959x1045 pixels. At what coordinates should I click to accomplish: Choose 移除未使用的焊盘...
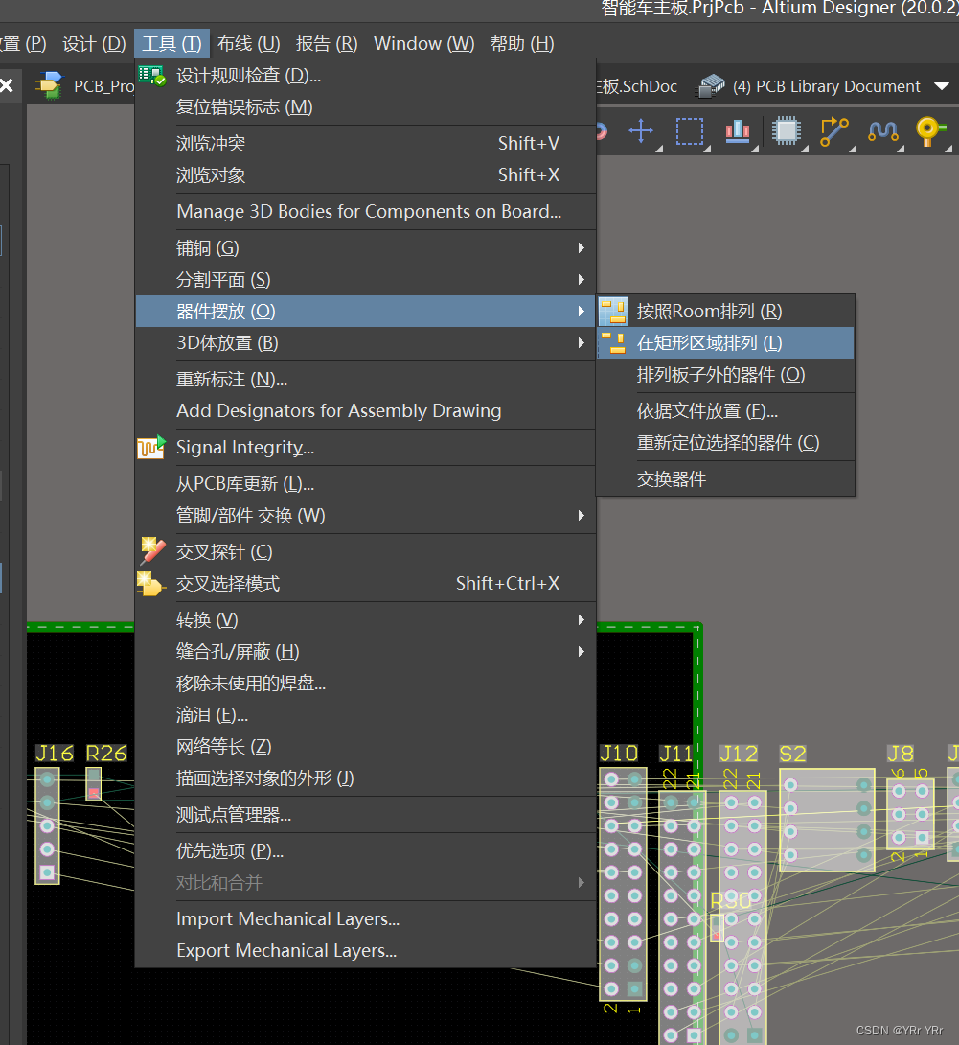[x=365, y=684]
